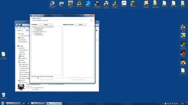Select the Kerbal Space Program desktop icon
This screenshot has height=105, width=188.
(x=115, y=5)
